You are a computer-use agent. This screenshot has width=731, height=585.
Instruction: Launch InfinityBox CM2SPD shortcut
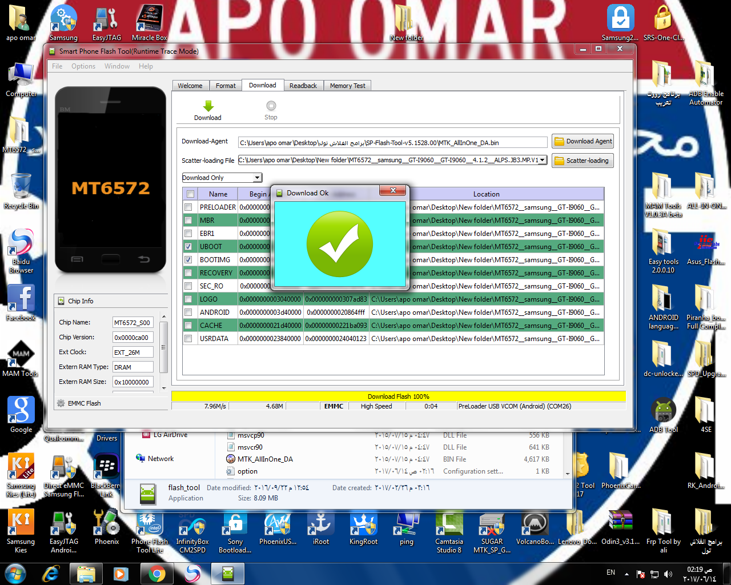(x=192, y=532)
